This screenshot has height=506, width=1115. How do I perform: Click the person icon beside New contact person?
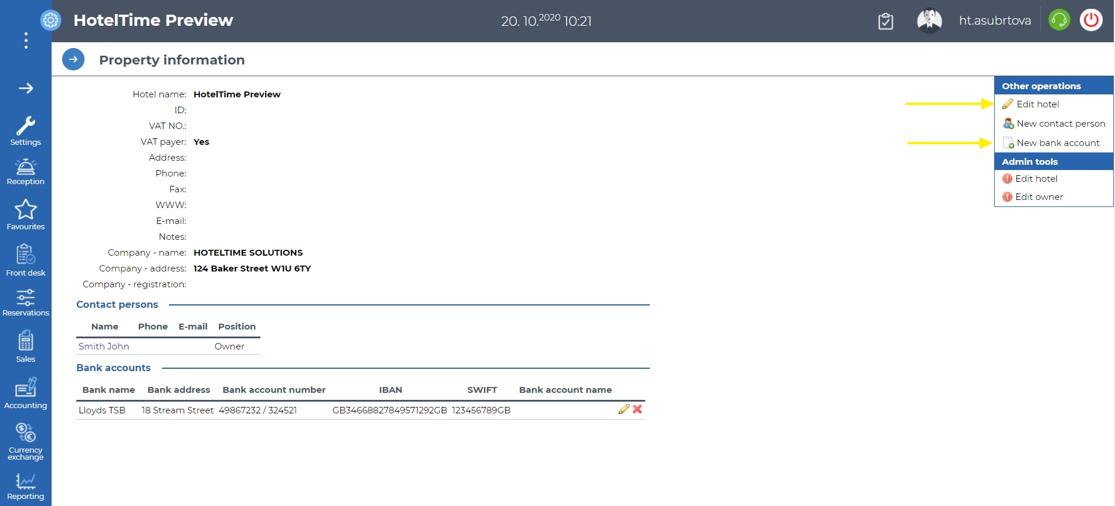(x=1008, y=123)
